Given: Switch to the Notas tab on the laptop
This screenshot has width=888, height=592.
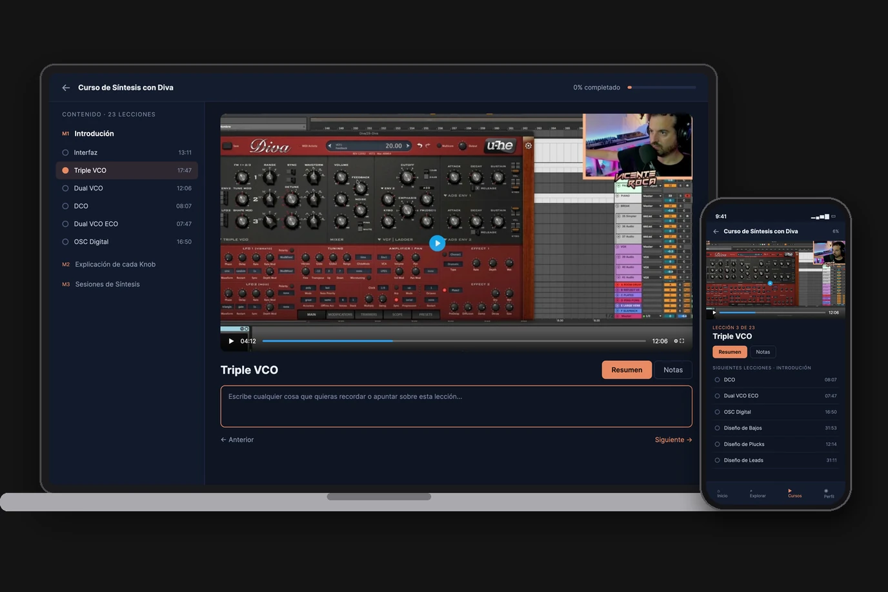Looking at the screenshot, I should coord(673,370).
